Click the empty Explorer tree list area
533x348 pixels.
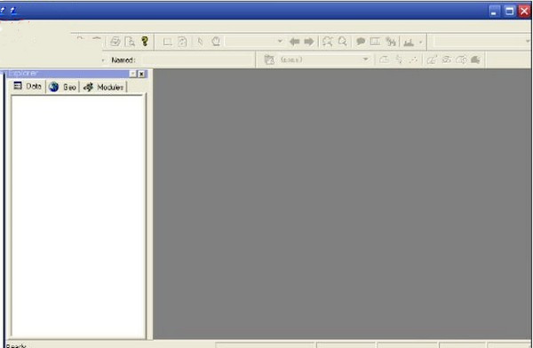tap(78, 216)
